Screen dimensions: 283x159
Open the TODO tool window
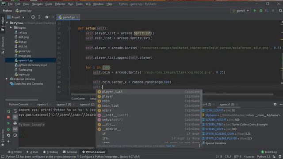15,152
